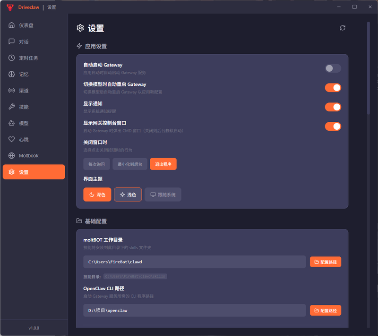Image resolution: width=378 pixels, height=336 pixels.
Task: Open 渠道 channels page
Action: coord(34,91)
